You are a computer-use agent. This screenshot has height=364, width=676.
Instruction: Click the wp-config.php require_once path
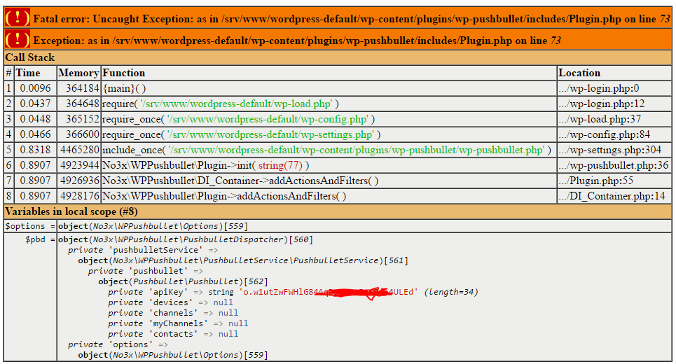(268, 119)
